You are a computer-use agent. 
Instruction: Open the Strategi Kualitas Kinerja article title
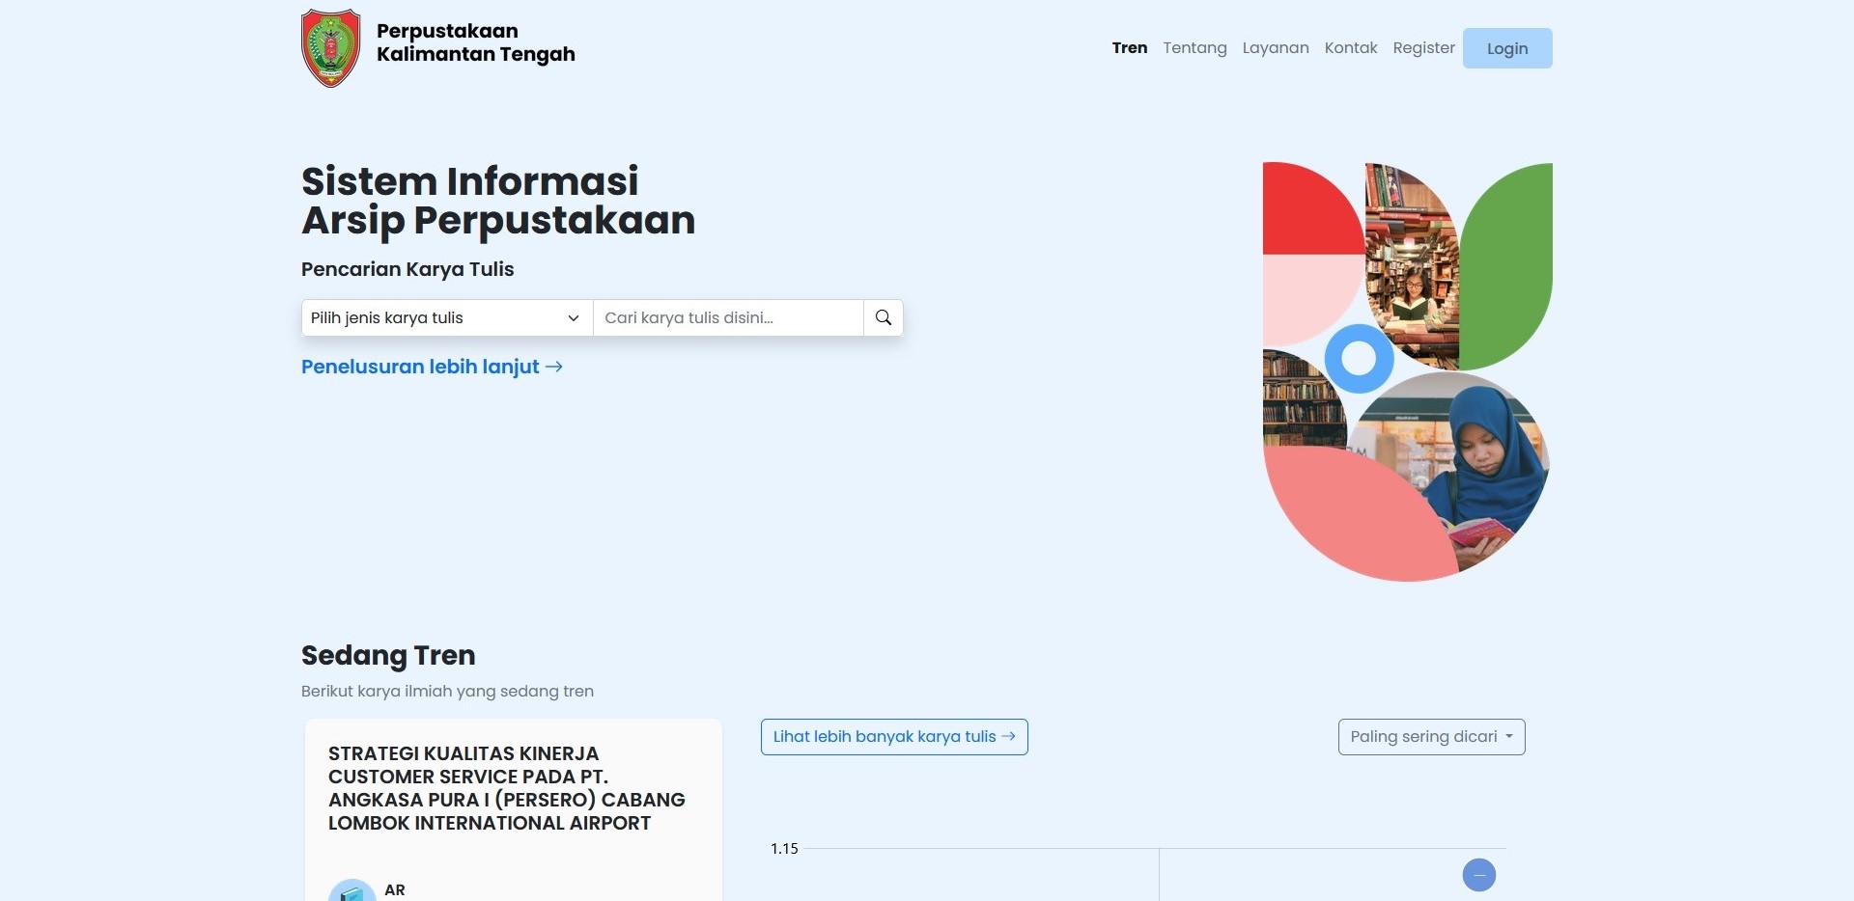[506, 788]
